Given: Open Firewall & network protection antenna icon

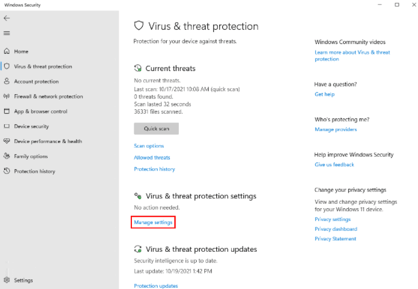Looking at the screenshot, I should [x=7, y=96].
